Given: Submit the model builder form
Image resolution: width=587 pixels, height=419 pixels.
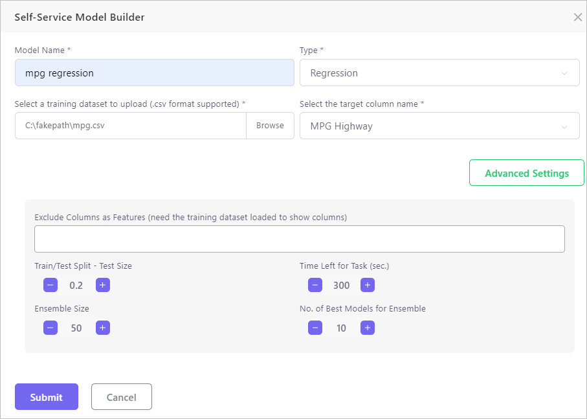Looking at the screenshot, I should tap(47, 397).
